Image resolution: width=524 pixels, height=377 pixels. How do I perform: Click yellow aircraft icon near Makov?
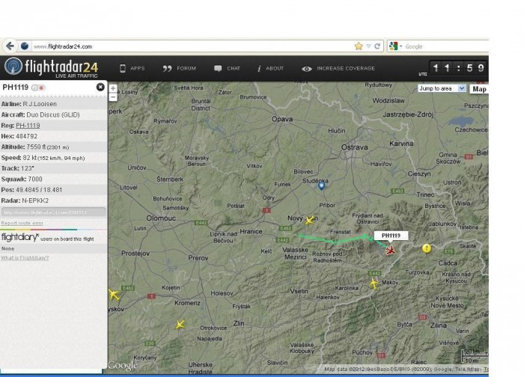[374, 283]
